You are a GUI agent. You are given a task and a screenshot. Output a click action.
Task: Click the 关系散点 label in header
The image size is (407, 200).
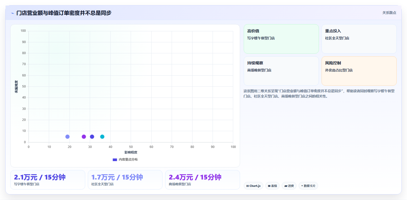(389, 13)
